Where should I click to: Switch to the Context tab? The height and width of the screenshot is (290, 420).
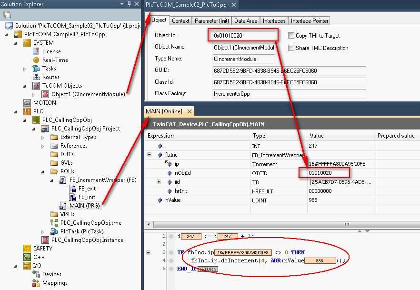click(x=180, y=21)
